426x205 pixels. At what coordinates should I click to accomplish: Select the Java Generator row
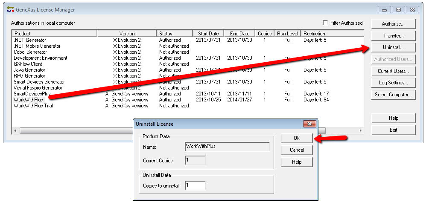click(188, 70)
